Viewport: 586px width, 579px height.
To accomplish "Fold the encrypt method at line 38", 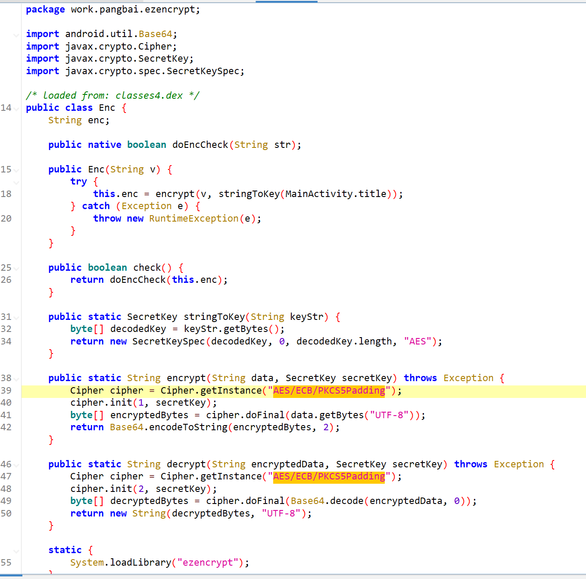I will coord(16,379).
